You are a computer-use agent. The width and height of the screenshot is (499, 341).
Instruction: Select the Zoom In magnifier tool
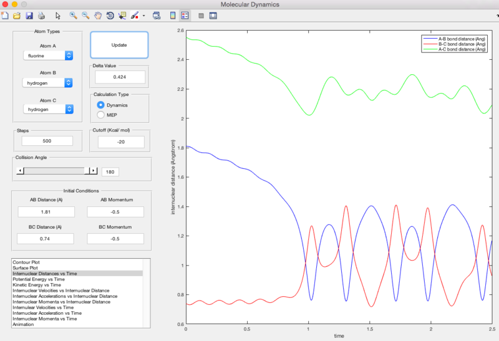pos(73,16)
